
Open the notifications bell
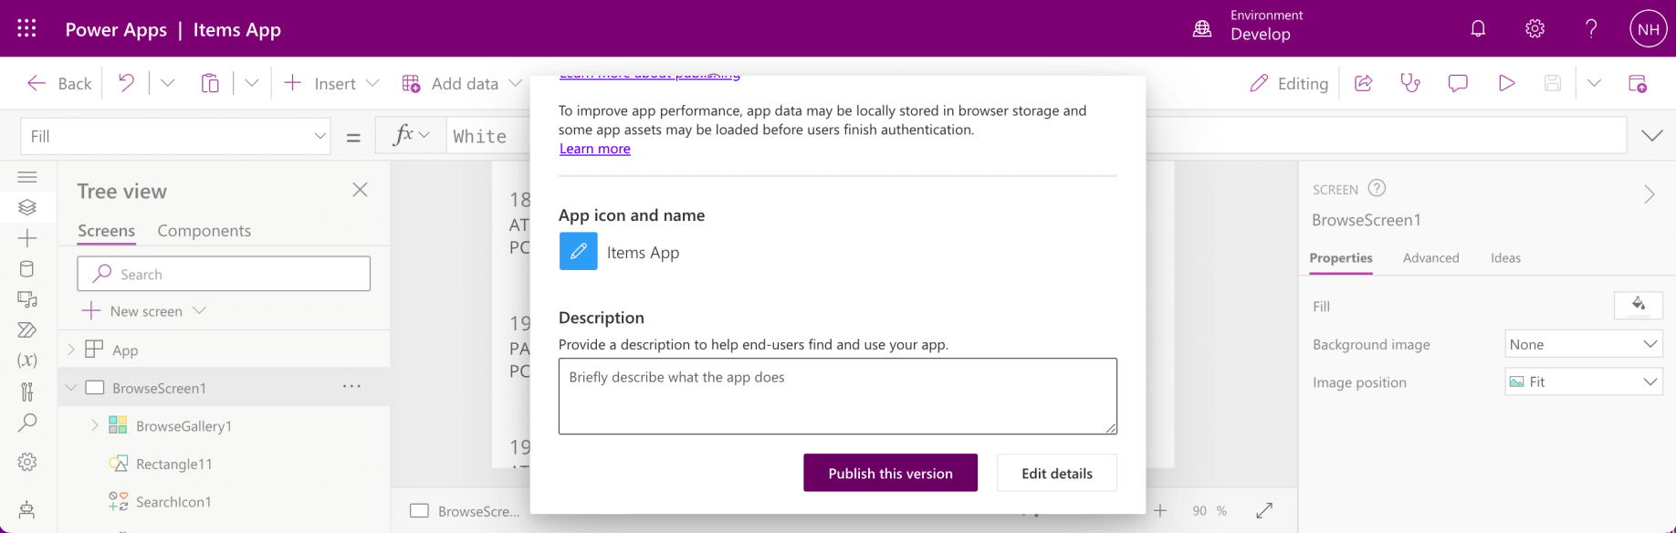tap(1478, 28)
